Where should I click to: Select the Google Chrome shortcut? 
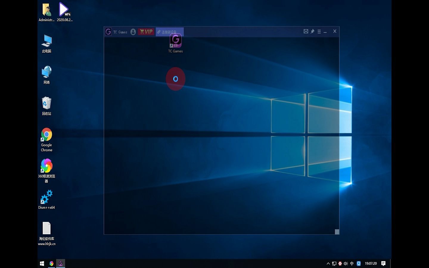(x=46, y=140)
